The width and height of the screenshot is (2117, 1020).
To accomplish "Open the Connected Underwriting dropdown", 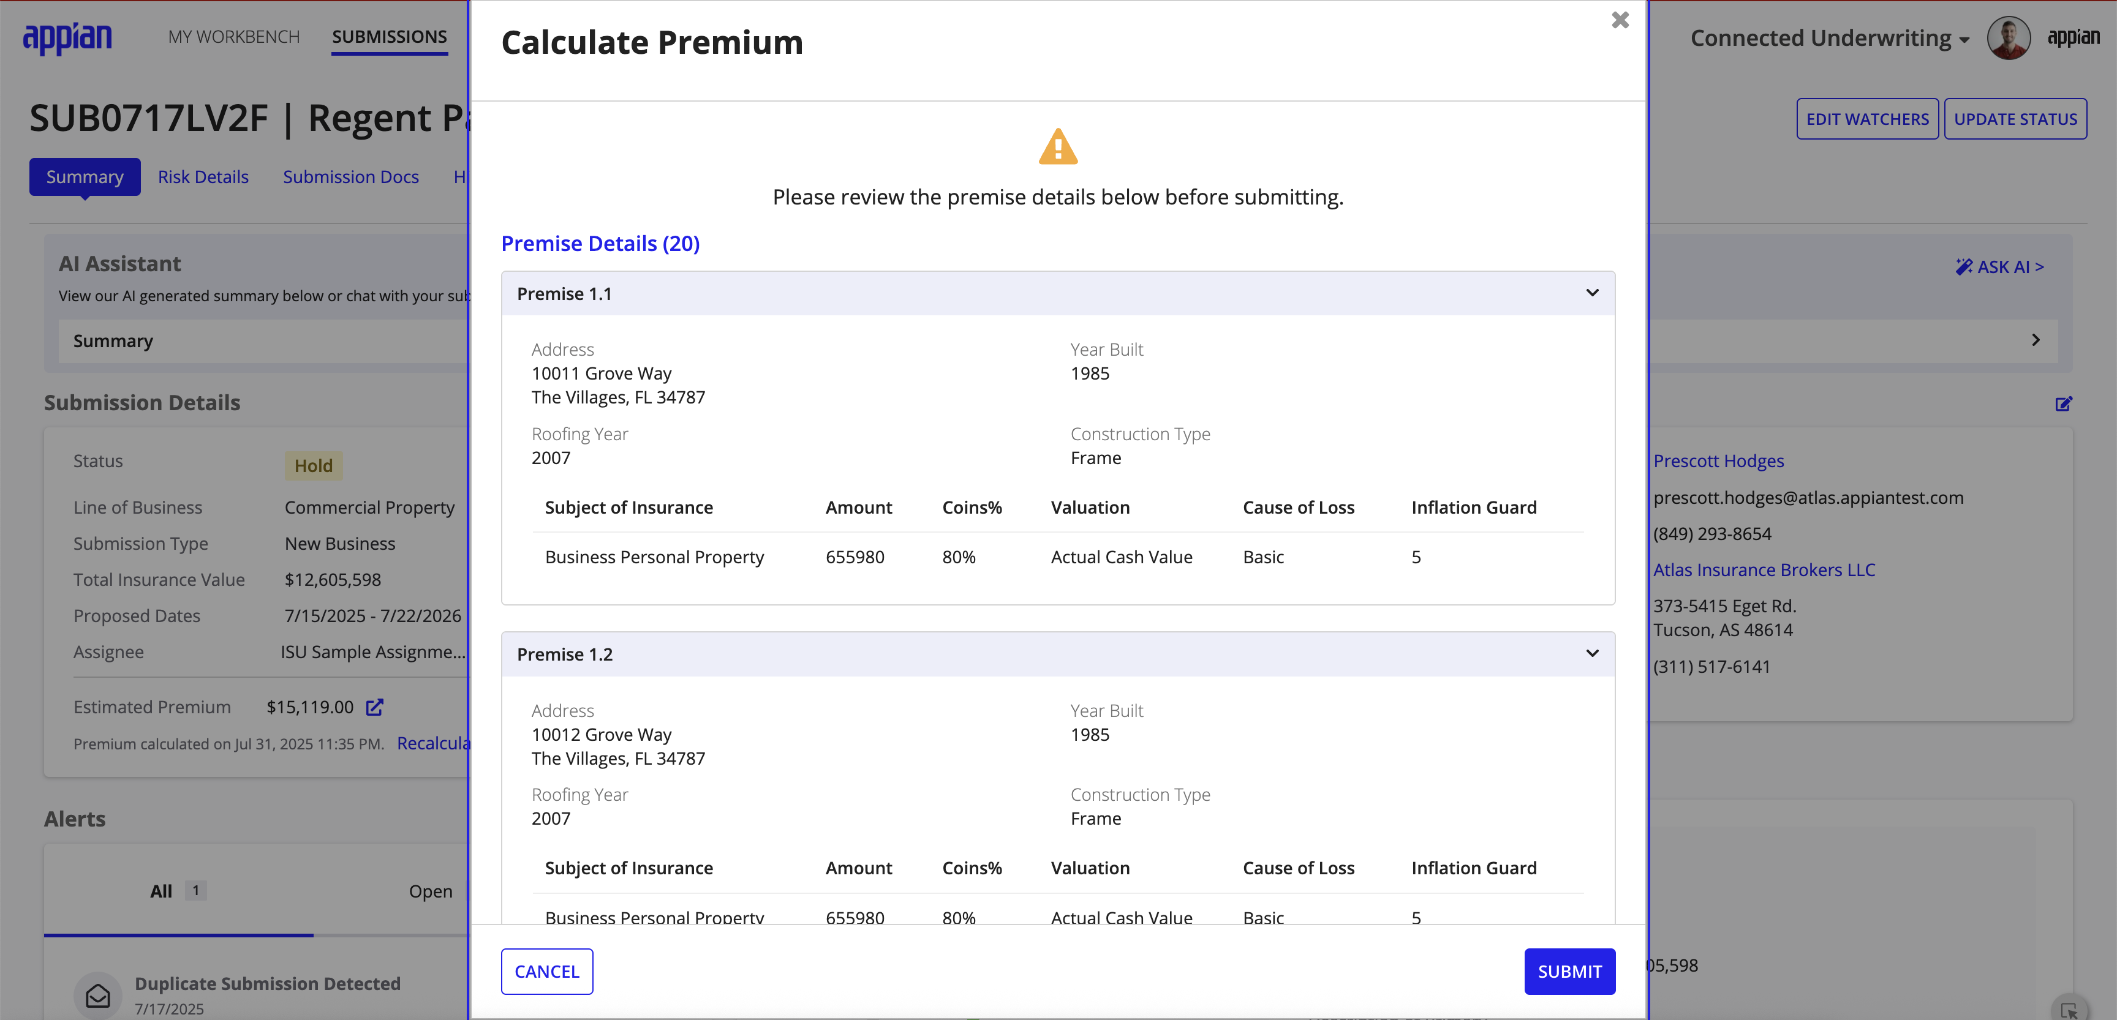I will [x=1829, y=38].
